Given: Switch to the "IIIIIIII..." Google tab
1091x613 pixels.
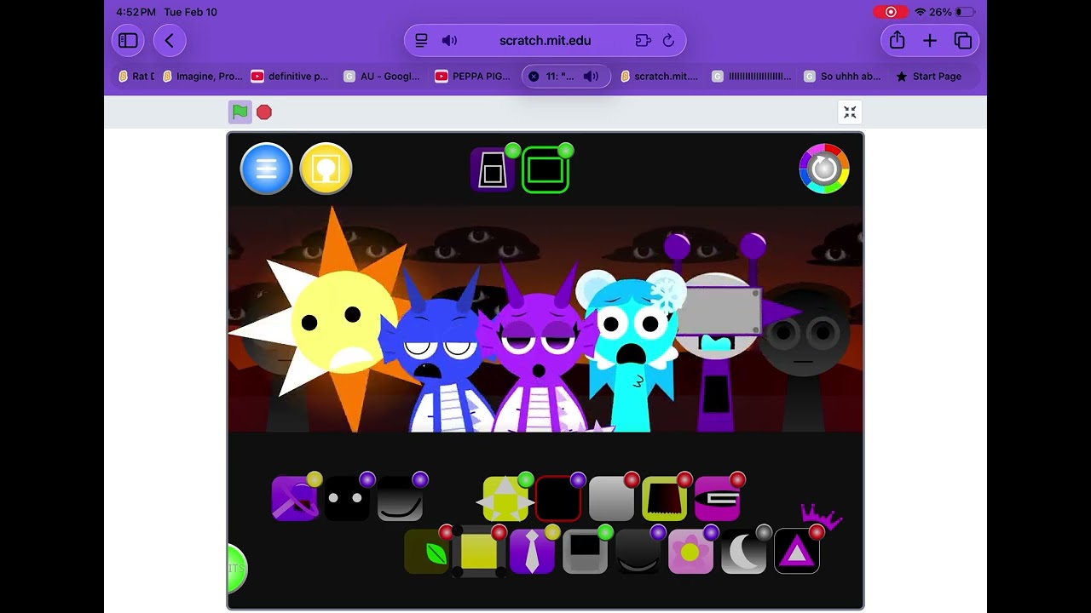Looking at the screenshot, I should pyautogui.click(x=753, y=76).
